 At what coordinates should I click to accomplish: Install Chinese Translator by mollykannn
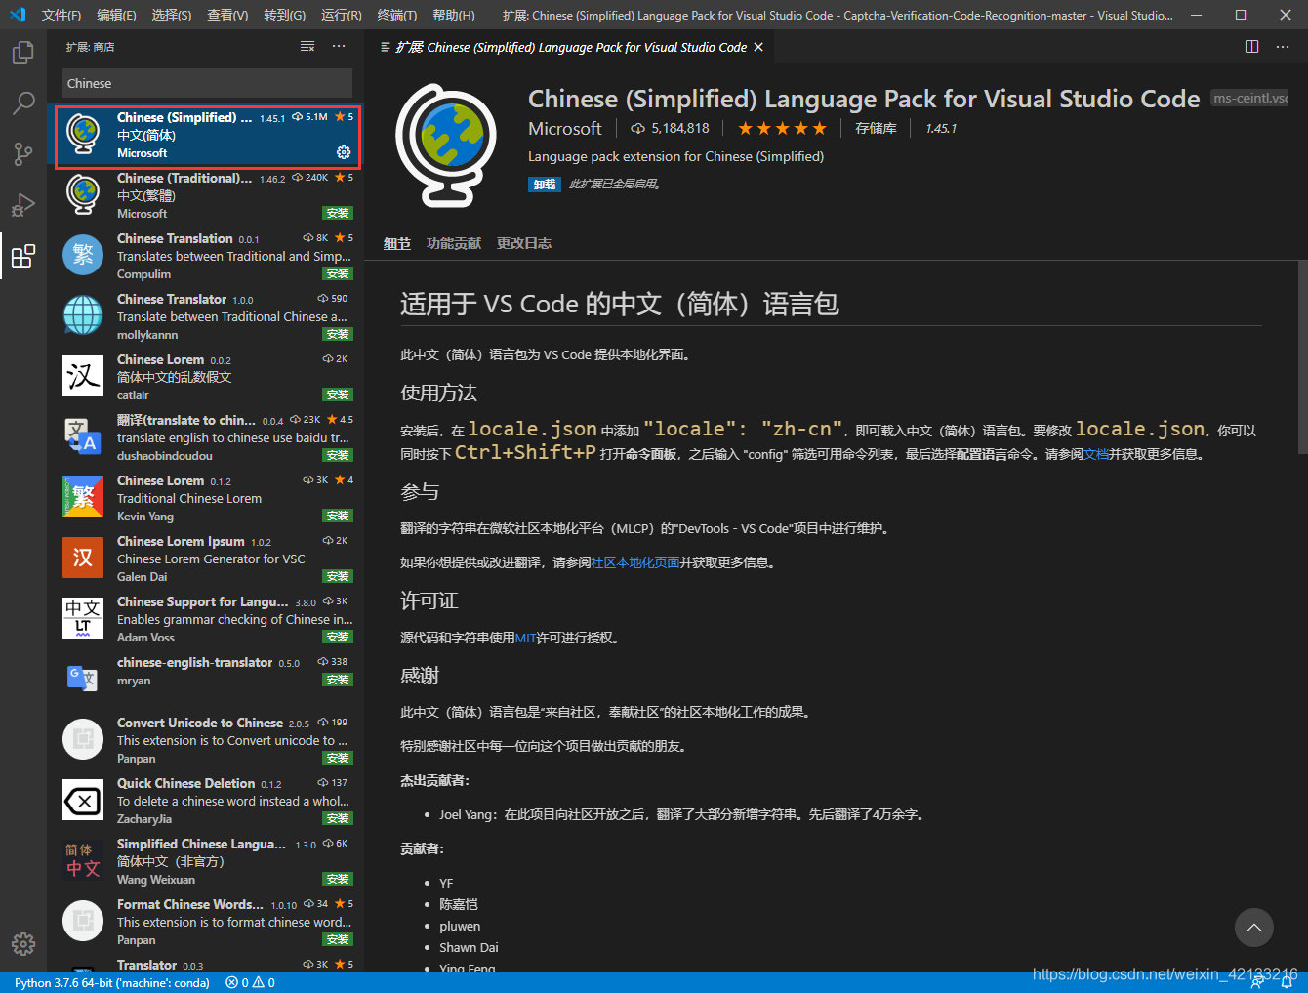point(338,334)
